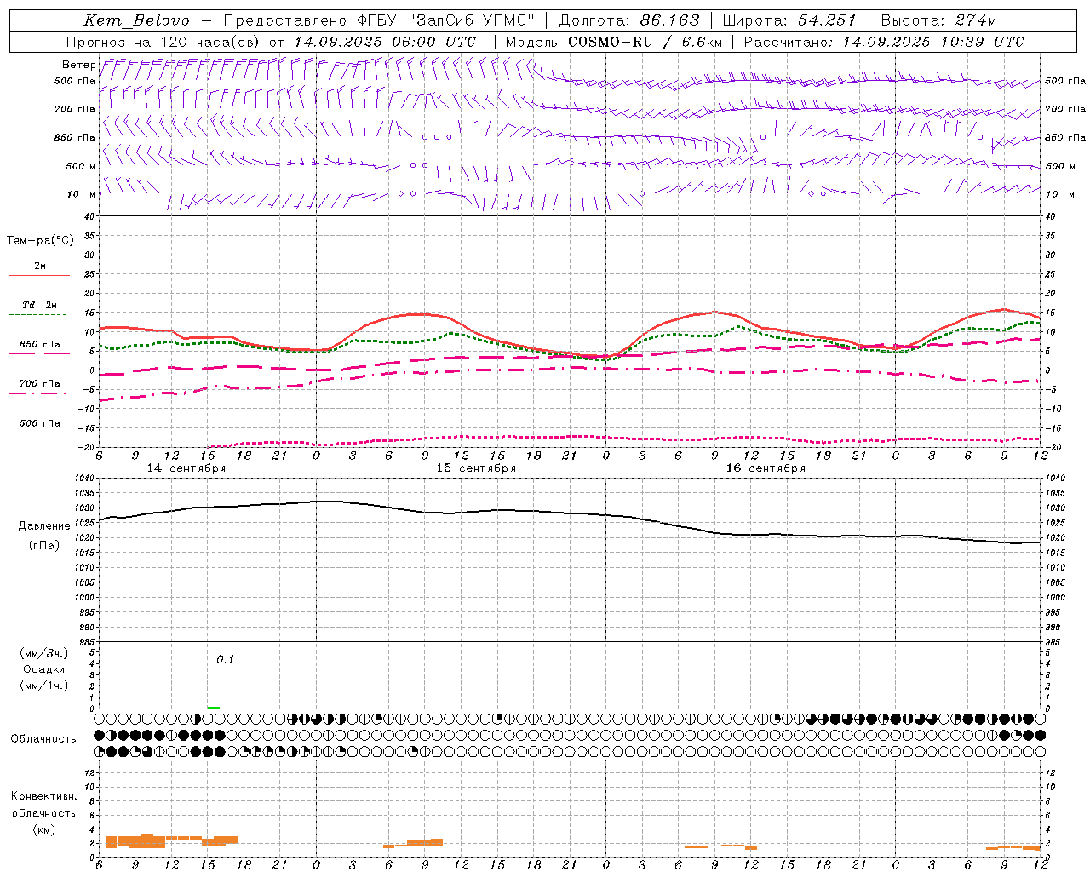Click the Ветер panel label
1090x872 pixels.
tap(78, 65)
